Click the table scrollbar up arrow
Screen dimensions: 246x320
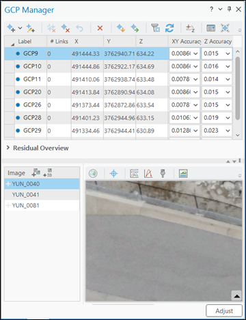[x=238, y=51]
